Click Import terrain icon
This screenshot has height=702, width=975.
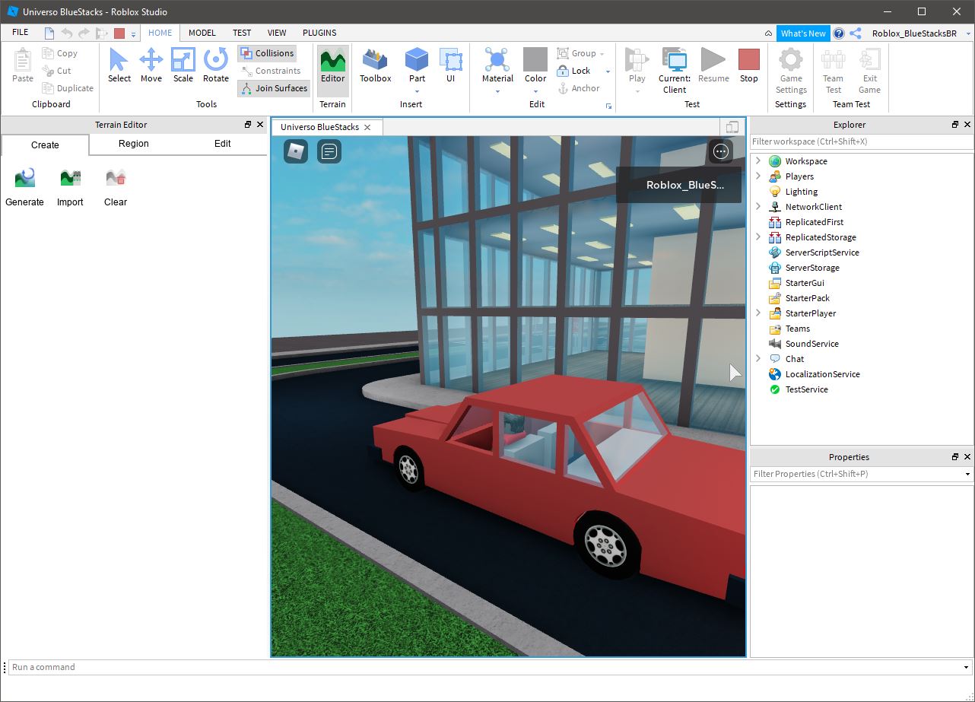pyautogui.click(x=70, y=188)
